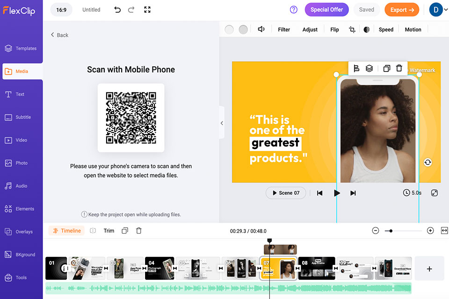Add a new scene with plus
The height and width of the screenshot is (299, 449).
(429, 269)
